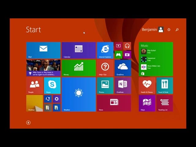
Task: Click the power options button
Action: coord(169,30)
